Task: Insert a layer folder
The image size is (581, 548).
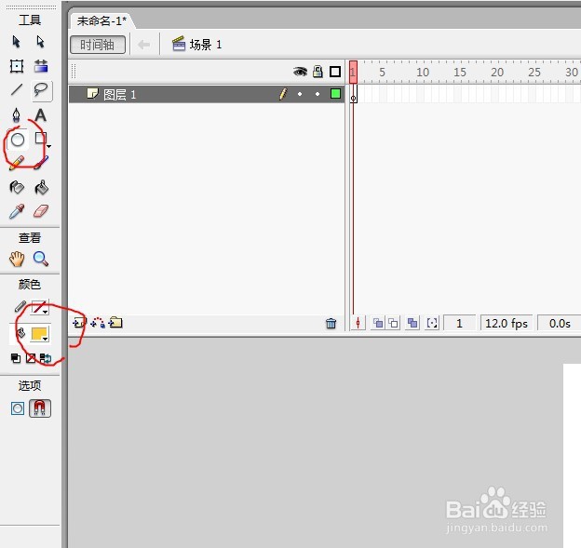Action: [115, 323]
